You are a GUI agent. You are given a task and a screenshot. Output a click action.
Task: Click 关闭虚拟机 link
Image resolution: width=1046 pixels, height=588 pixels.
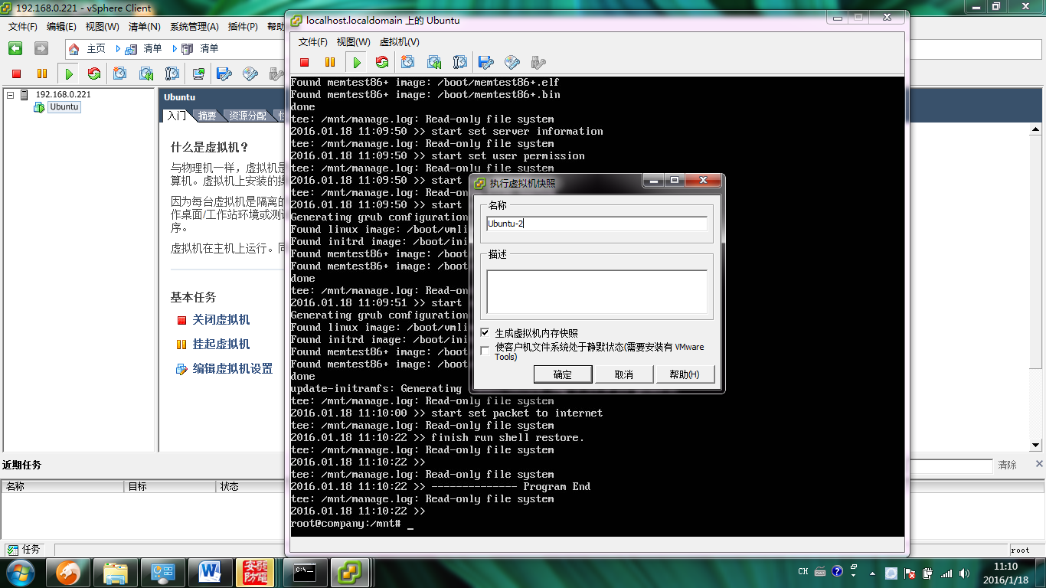click(221, 320)
